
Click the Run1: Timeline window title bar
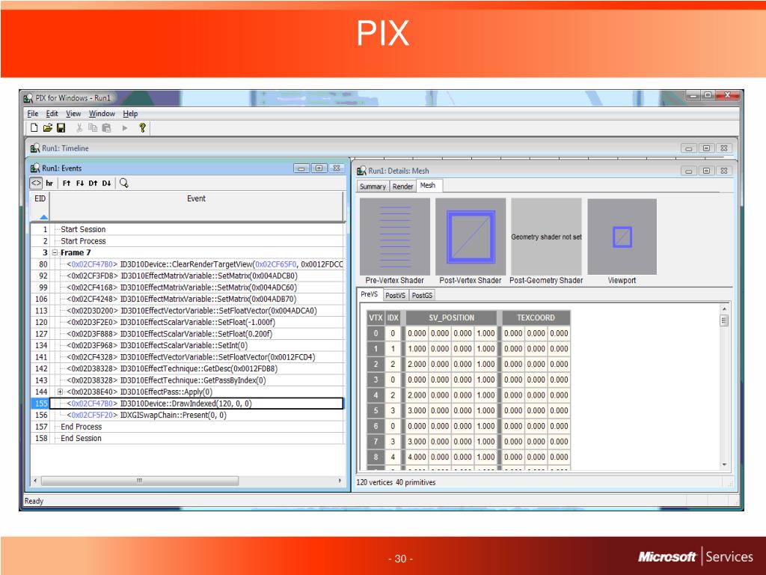pyautogui.click(x=381, y=148)
